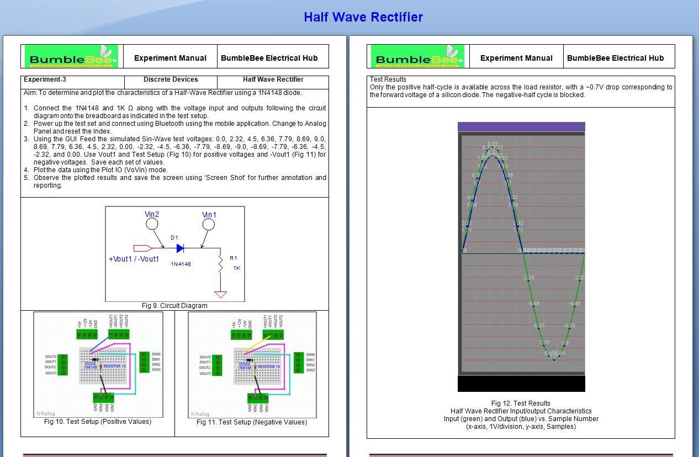
Task: Open the Fig 12 sine wave plot screenshot
Action: [521, 257]
